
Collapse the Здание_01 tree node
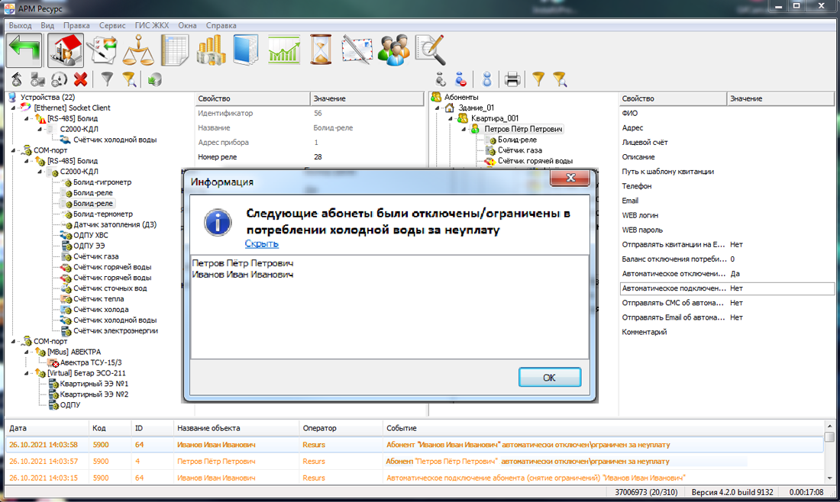coord(437,108)
